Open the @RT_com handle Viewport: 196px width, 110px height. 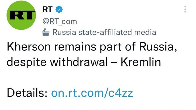60,22
